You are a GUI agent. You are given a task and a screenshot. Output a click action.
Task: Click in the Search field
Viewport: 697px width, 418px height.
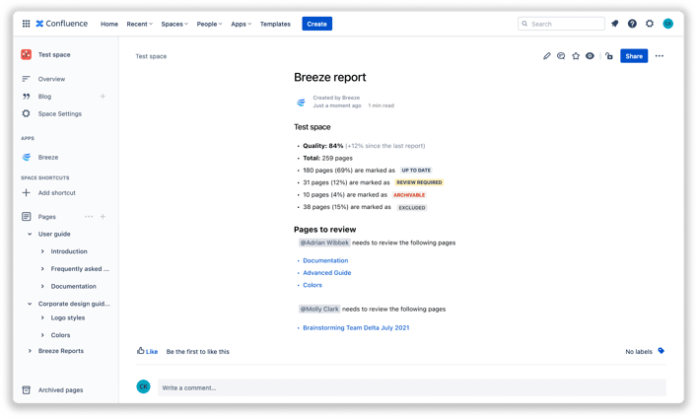(x=561, y=24)
